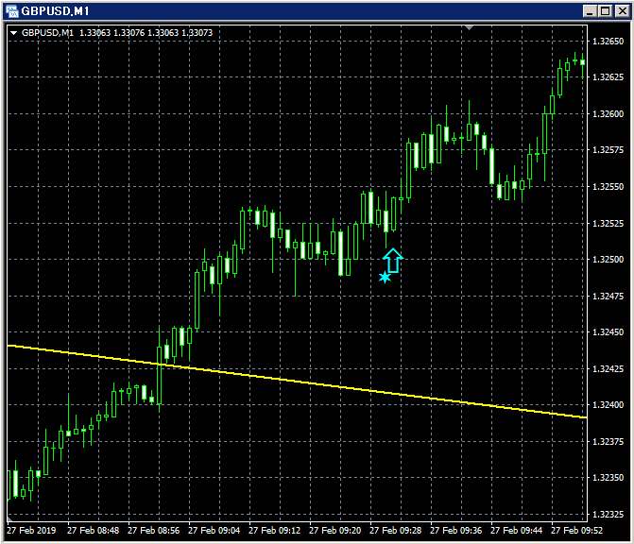Image resolution: width=634 pixels, height=544 pixels.
Task: Click the 27 Feb 09:12 time label
Action: pyautogui.click(x=275, y=530)
